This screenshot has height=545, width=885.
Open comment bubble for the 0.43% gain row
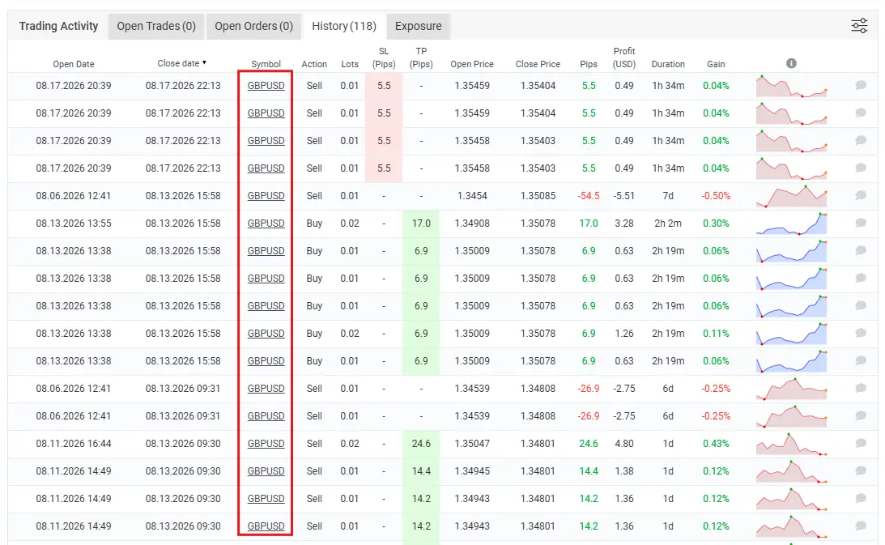(860, 443)
